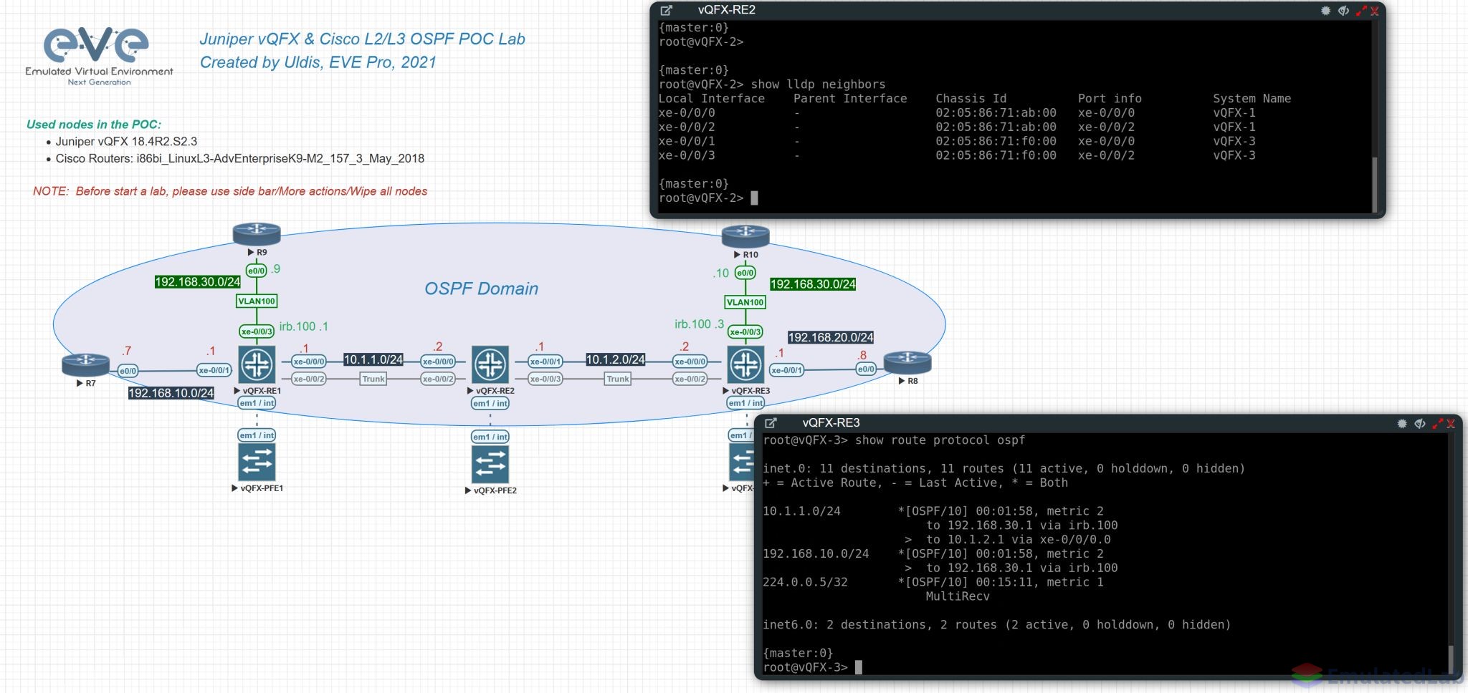Click xe-0/0/1 label left of vQFX-RE1
This screenshot has height=693, width=1468.
point(214,370)
